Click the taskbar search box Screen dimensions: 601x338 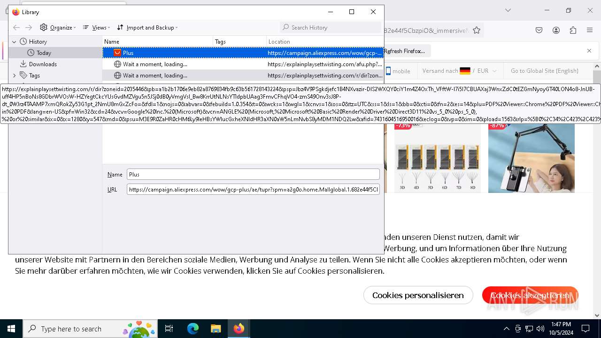[91, 329]
